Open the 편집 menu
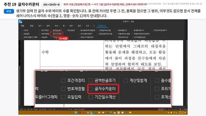This screenshot has width=206, height=116. click(32, 26)
